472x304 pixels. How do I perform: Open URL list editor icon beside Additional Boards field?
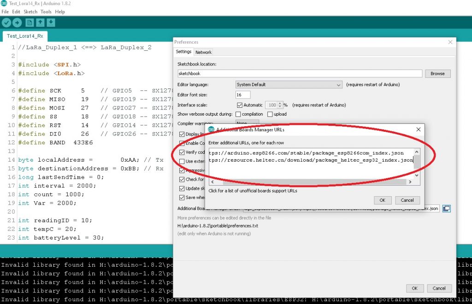pos(446,208)
